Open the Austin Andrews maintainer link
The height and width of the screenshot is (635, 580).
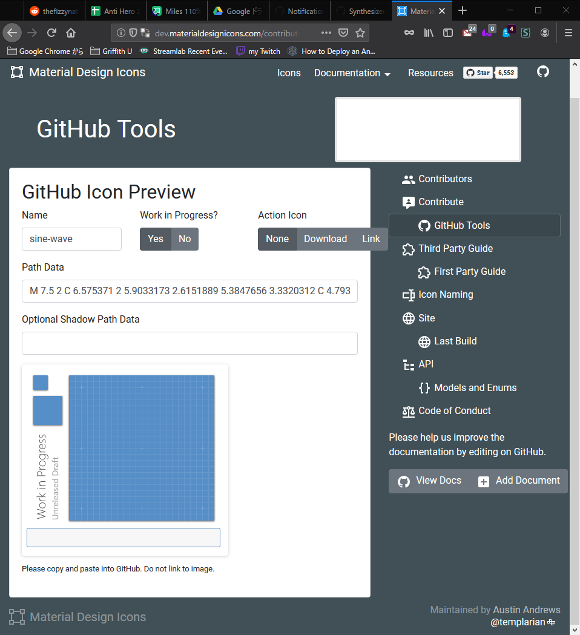tap(527, 610)
